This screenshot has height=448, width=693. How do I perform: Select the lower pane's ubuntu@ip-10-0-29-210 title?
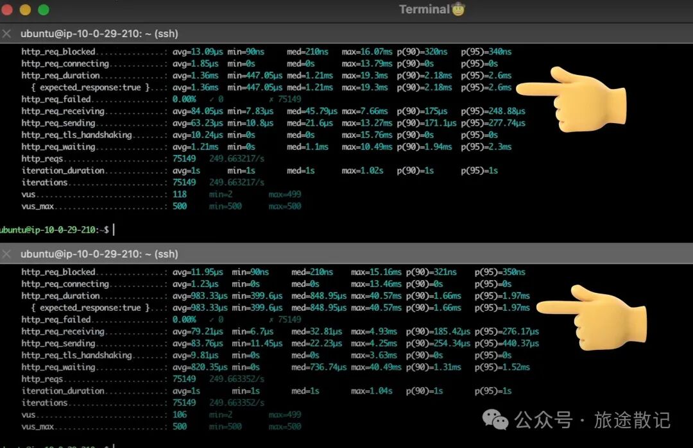click(99, 254)
